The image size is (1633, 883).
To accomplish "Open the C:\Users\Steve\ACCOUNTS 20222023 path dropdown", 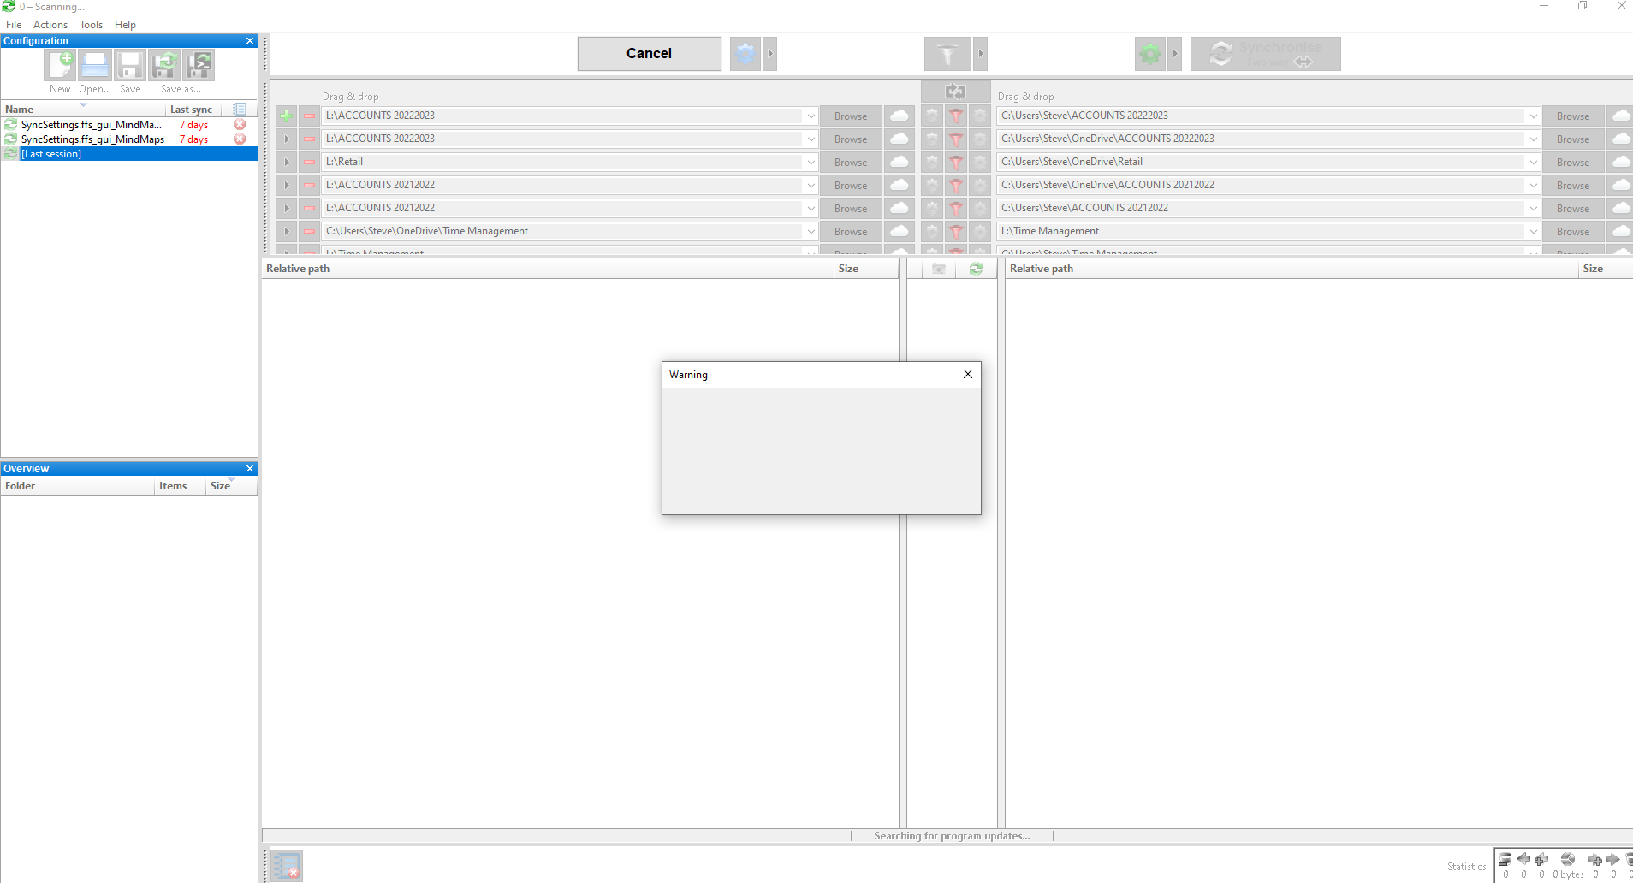I will pyautogui.click(x=1532, y=116).
